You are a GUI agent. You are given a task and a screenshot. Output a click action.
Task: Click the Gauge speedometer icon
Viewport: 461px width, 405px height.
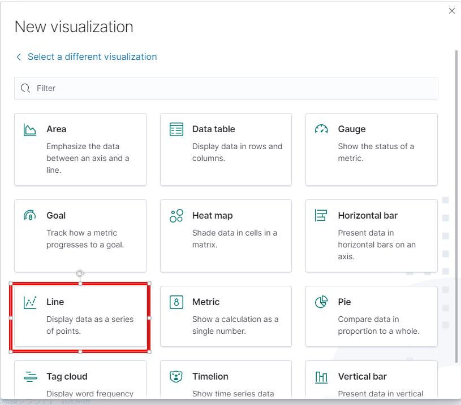click(321, 129)
